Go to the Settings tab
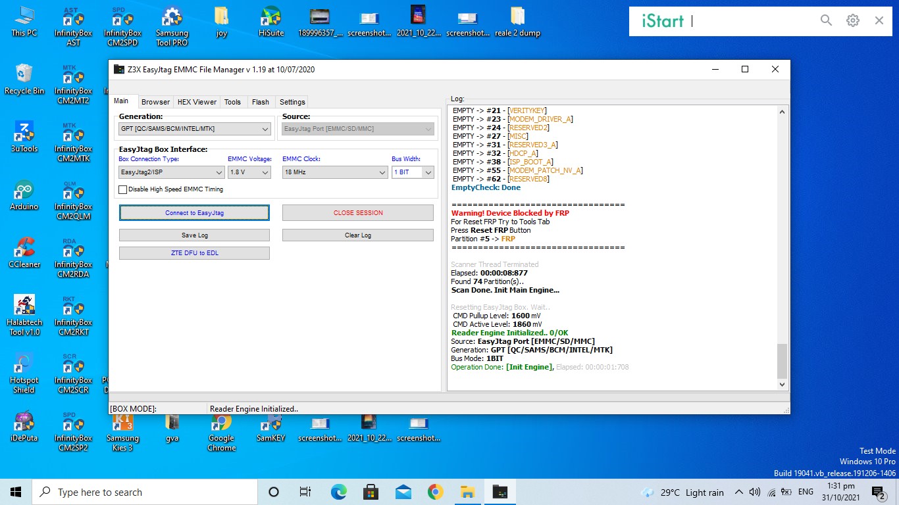Image resolution: width=899 pixels, height=505 pixels. click(292, 102)
